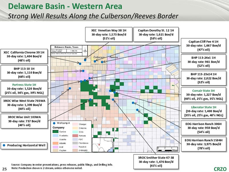Viewport: 229px width, 172px height.
Task: Click slide number 25
Action: [x=5, y=169]
